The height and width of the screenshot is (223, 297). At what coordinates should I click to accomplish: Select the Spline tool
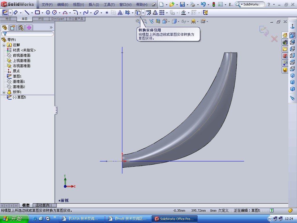(86, 13)
